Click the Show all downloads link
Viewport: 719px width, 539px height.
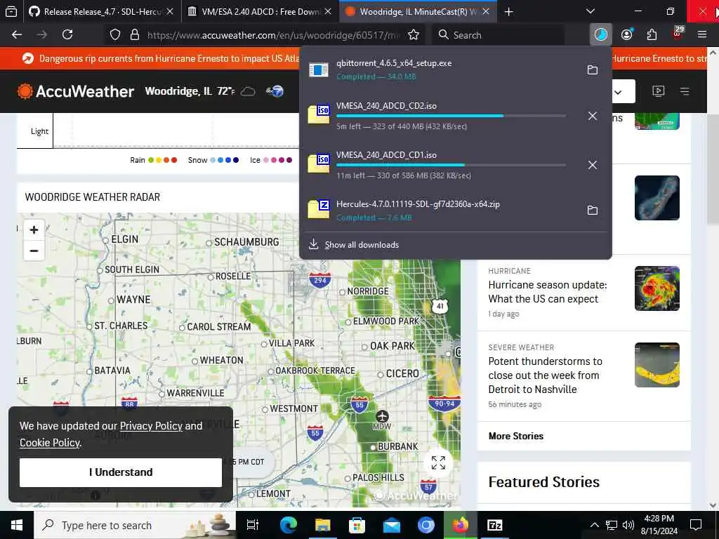(362, 245)
